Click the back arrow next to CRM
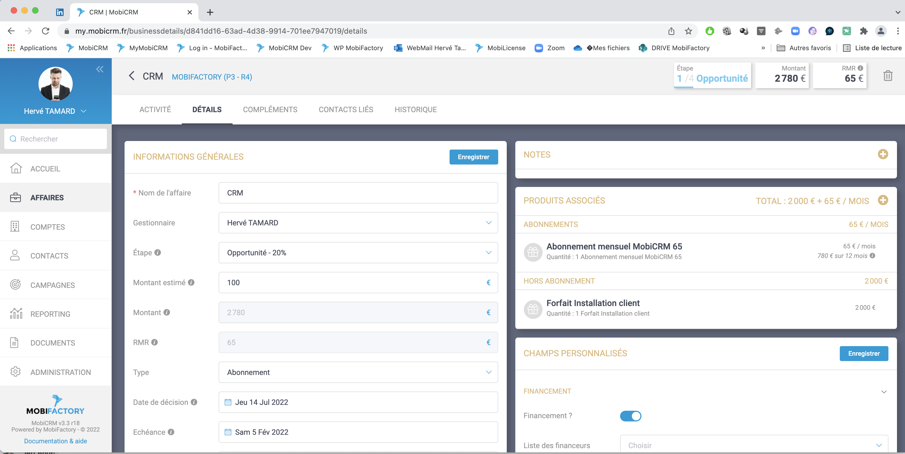Viewport: 905px width, 454px height. coord(132,76)
